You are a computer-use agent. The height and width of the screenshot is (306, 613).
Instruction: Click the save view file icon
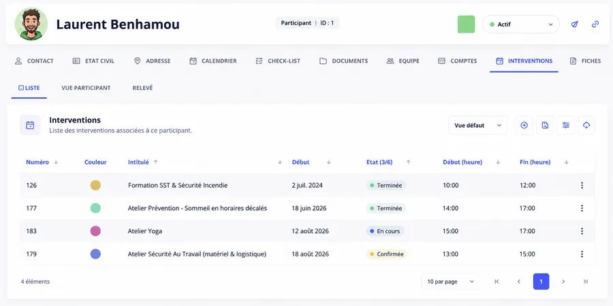tap(545, 125)
